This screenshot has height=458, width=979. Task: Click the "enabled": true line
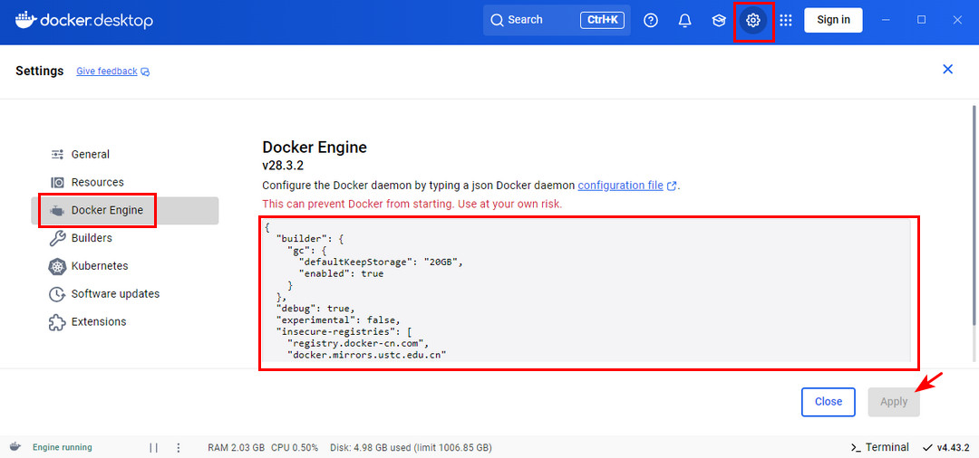click(x=341, y=273)
